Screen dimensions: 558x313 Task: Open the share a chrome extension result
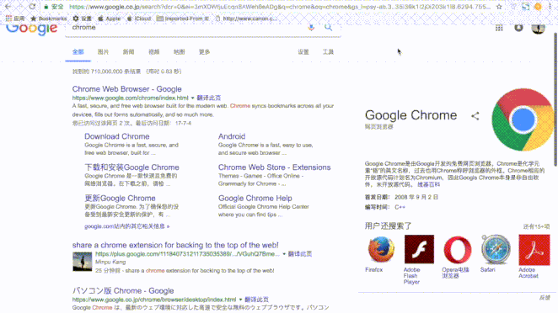[x=175, y=245]
